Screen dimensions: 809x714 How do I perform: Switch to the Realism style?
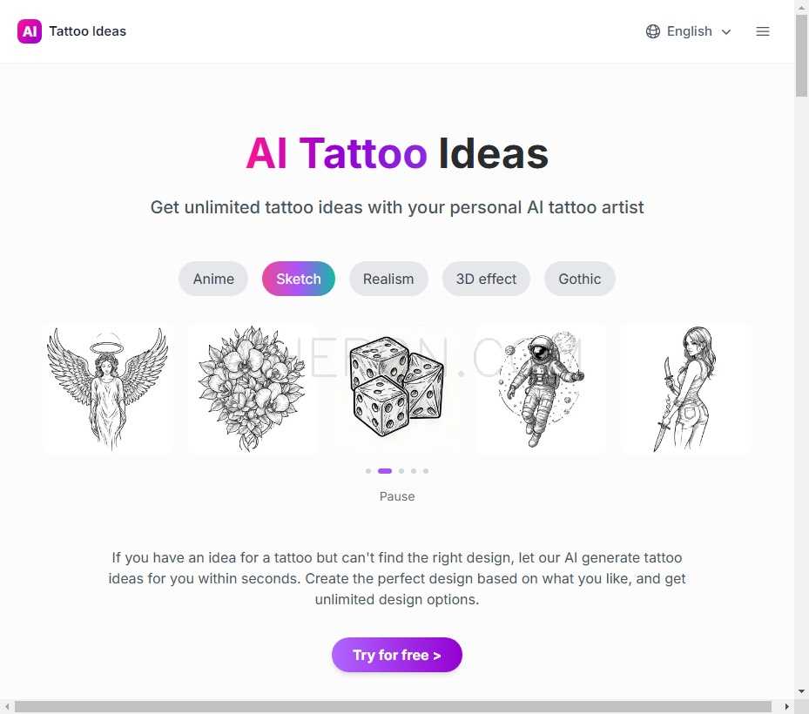point(388,279)
